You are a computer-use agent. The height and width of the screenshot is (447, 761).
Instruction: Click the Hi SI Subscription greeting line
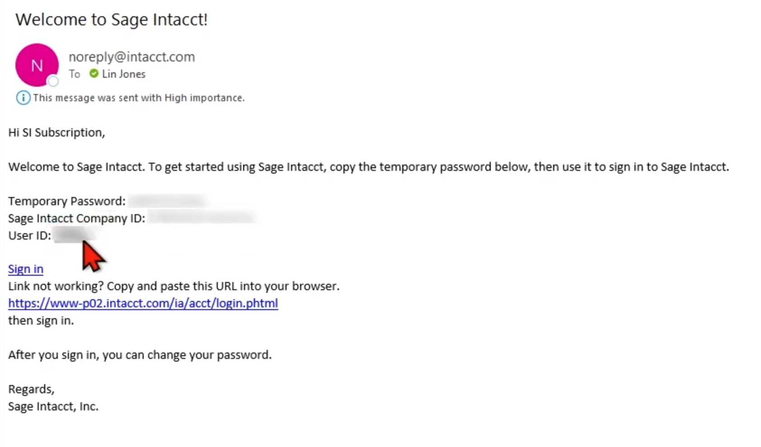(56, 132)
